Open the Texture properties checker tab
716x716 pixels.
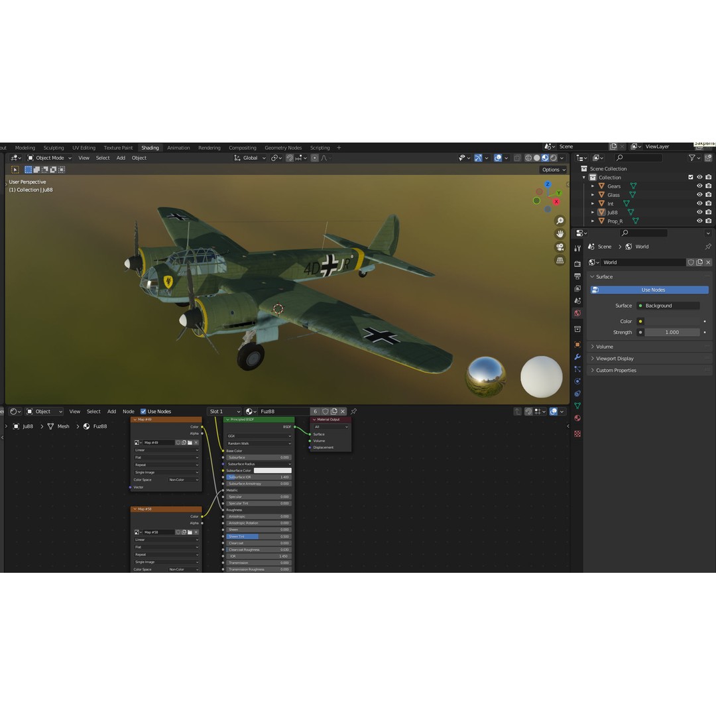coord(577,434)
